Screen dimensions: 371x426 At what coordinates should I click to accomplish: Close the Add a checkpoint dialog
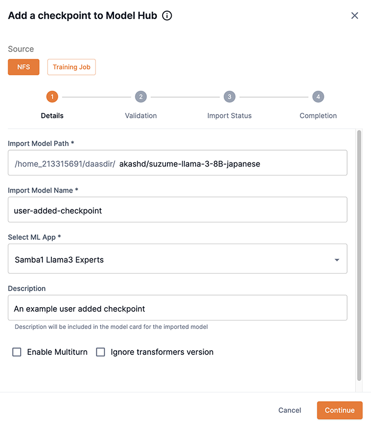point(355,15)
